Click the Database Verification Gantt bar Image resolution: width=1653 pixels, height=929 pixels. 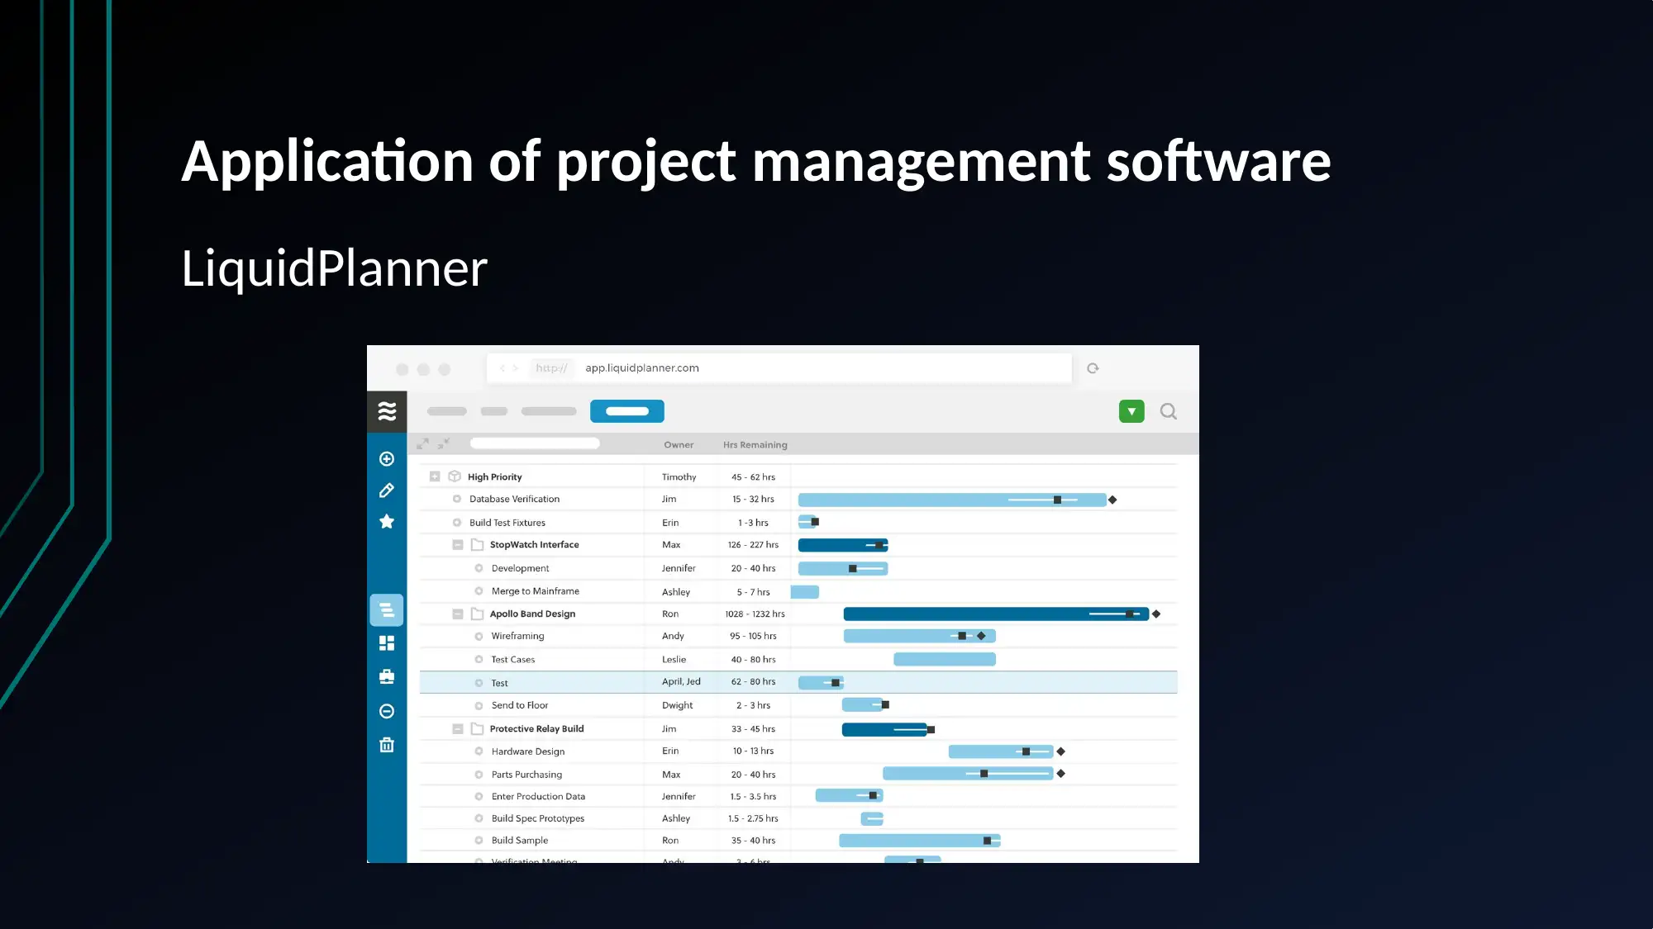[x=952, y=500]
